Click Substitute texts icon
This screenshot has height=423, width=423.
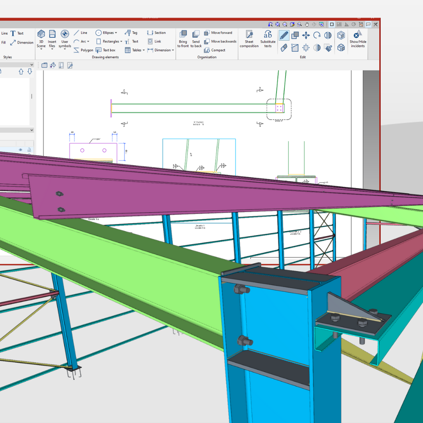point(268,38)
